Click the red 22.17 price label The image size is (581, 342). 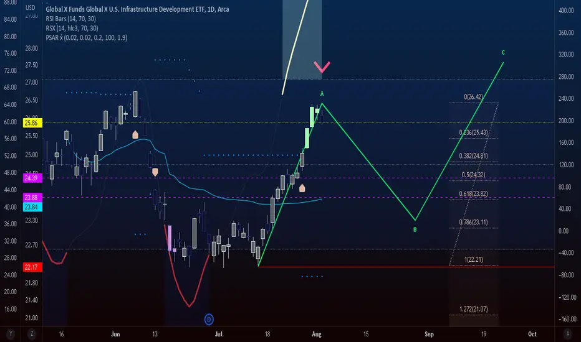[32, 267]
